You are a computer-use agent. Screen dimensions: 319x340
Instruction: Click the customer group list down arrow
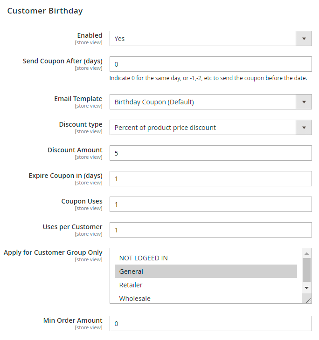(306, 288)
